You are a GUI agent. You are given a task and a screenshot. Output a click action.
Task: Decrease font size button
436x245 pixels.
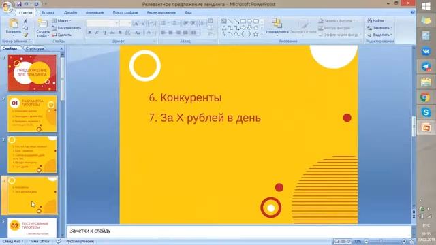[144, 24]
